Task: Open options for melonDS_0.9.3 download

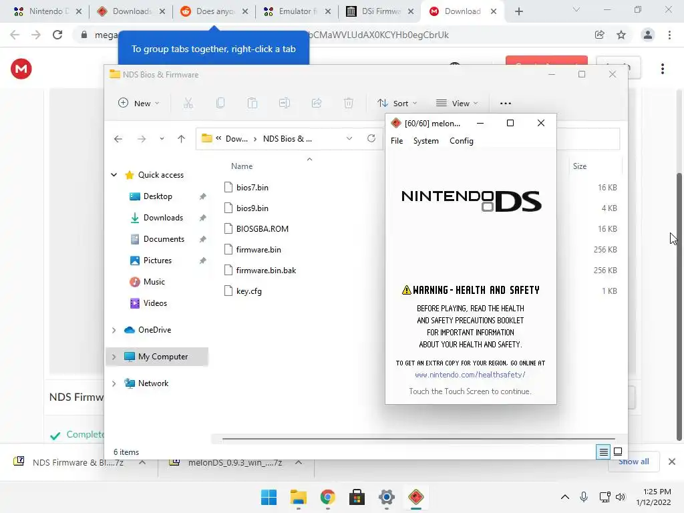Action: click(299, 462)
